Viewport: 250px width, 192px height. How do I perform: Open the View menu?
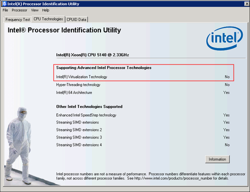point(34,10)
